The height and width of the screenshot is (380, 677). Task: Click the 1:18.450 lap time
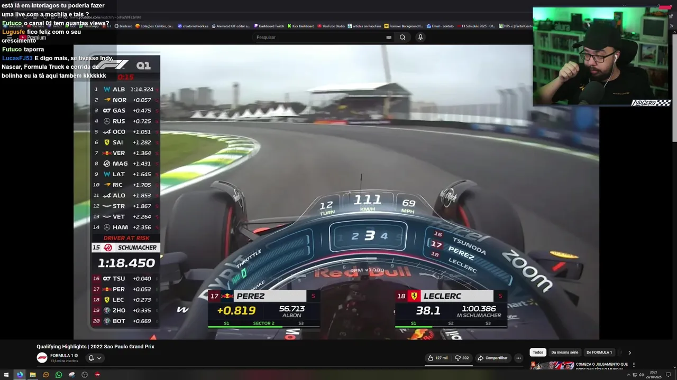click(126, 263)
